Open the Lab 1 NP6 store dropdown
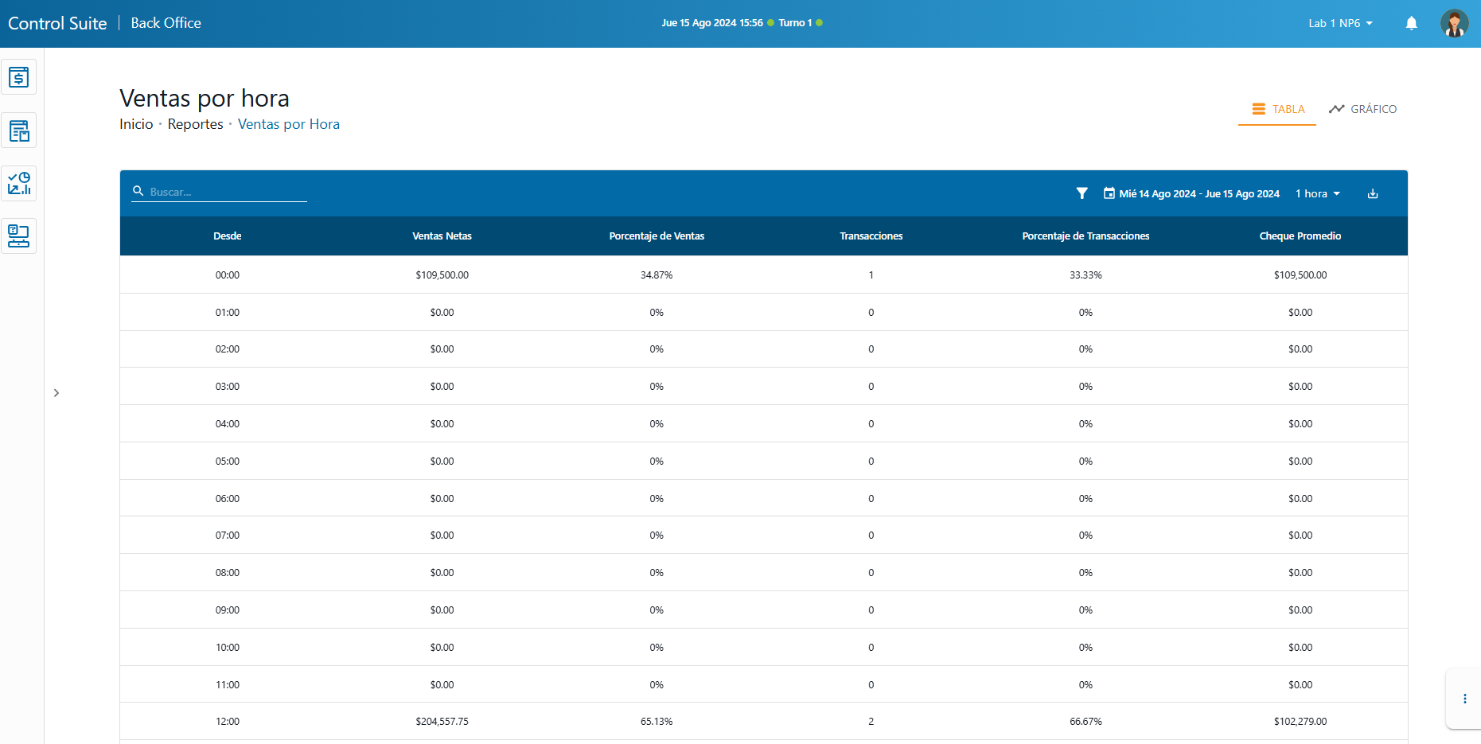The image size is (1481, 744). [1340, 23]
